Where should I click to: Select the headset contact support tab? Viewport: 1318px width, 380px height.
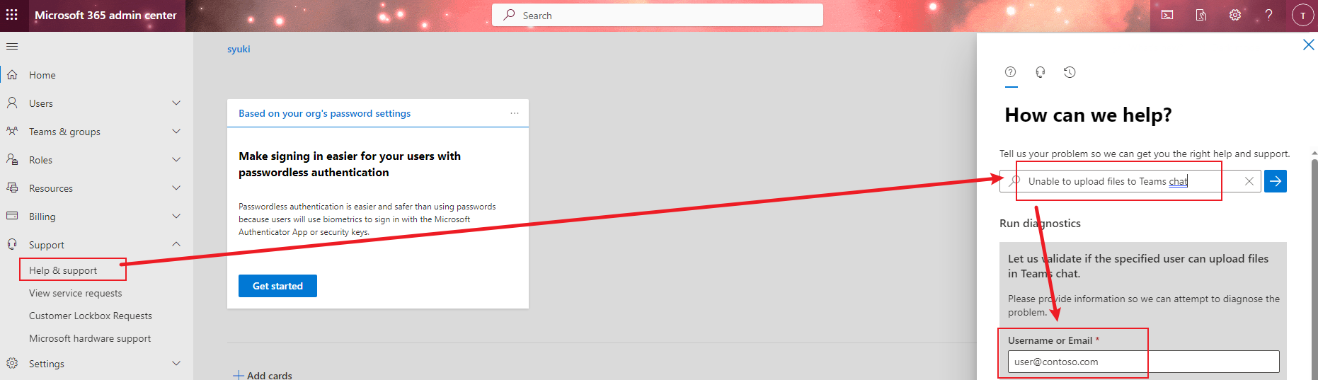tap(1041, 72)
